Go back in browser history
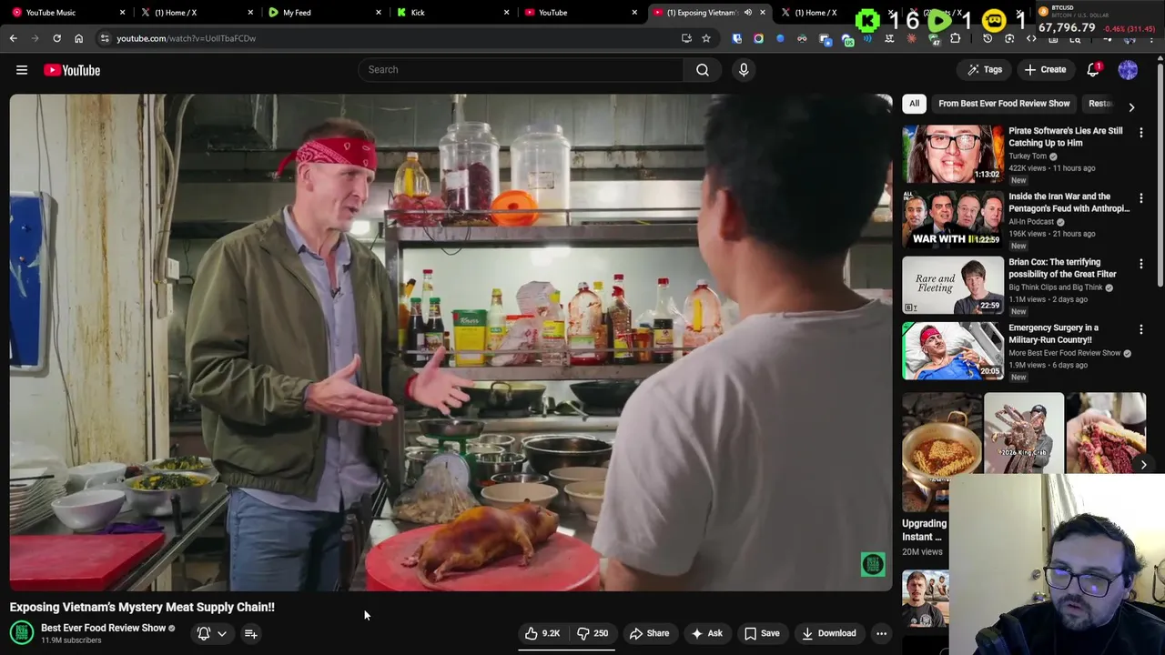Image resolution: width=1165 pixels, height=655 pixels. [x=13, y=38]
